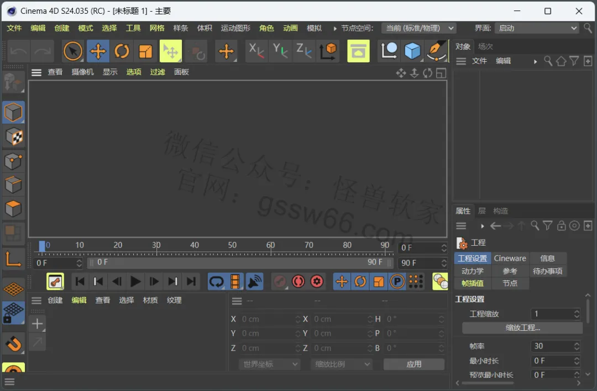Open material manager hamburger menu
The height and width of the screenshot is (391, 597).
click(x=36, y=301)
